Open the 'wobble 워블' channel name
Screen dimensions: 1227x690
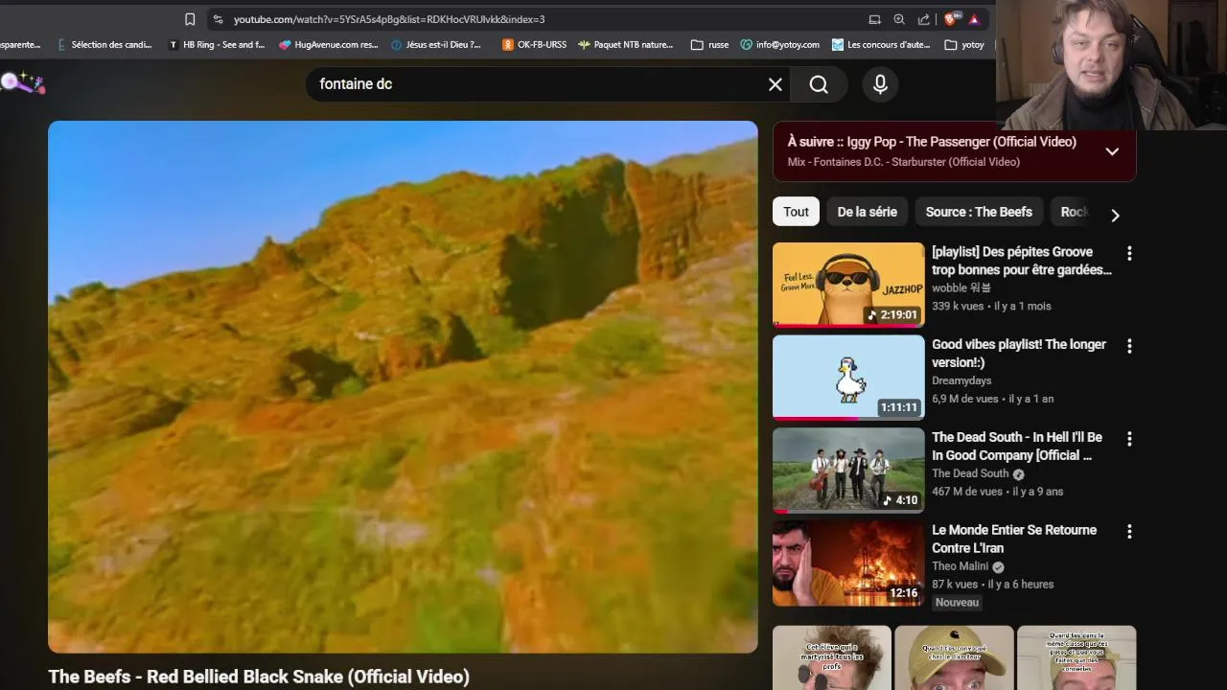[x=961, y=287]
